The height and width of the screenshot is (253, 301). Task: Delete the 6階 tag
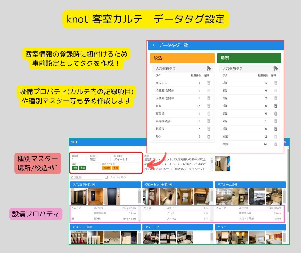276,114
